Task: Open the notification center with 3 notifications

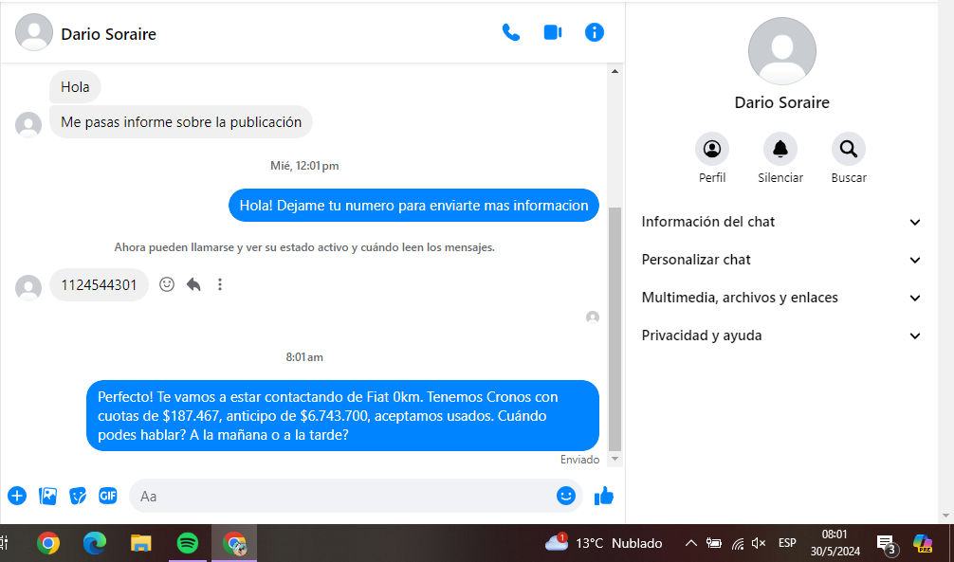Action: [x=886, y=544]
